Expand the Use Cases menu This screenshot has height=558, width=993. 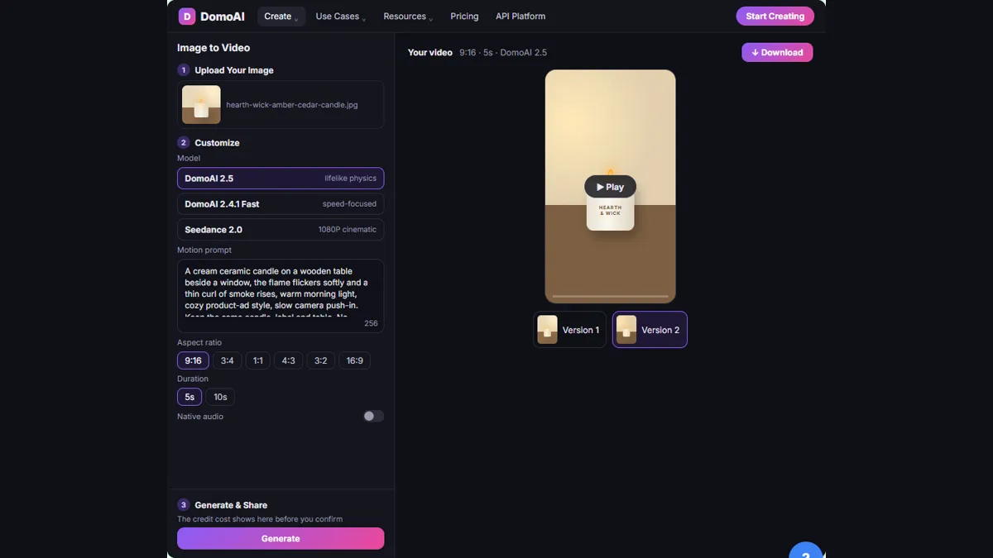[340, 17]
